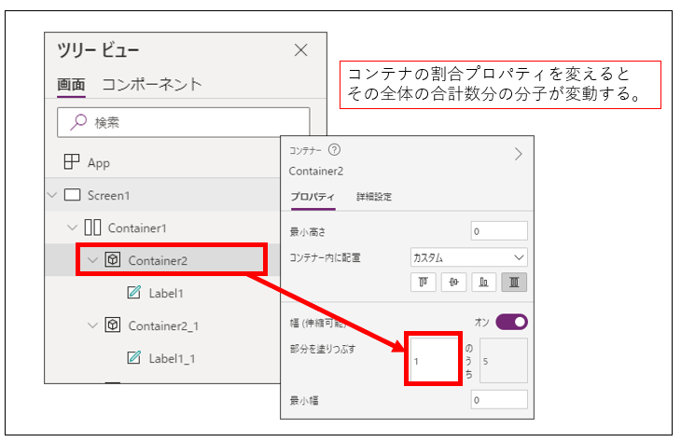The image size is (681, 442).
Task: Click the Container2_1 box icon
Action: (x=113, y=325)
